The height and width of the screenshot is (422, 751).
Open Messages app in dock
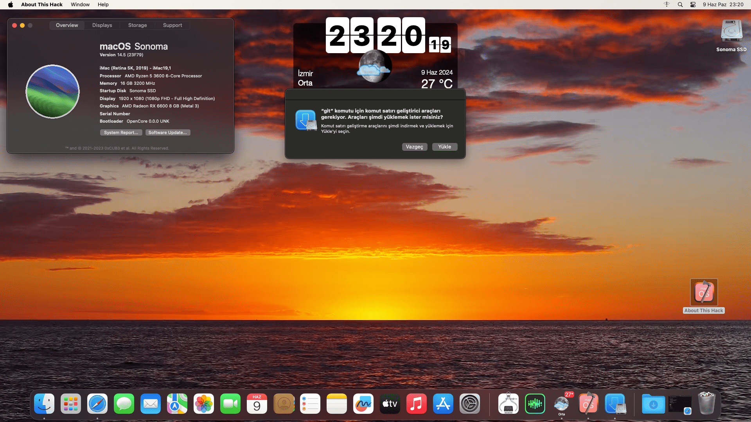click(124, 404)
